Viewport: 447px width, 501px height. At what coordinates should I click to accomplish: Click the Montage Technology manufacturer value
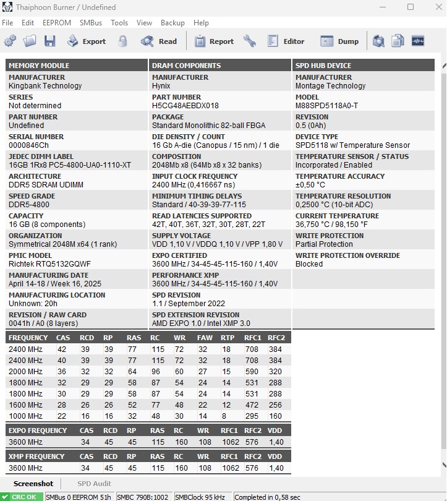pyautogui.click(x=331, y=86)
